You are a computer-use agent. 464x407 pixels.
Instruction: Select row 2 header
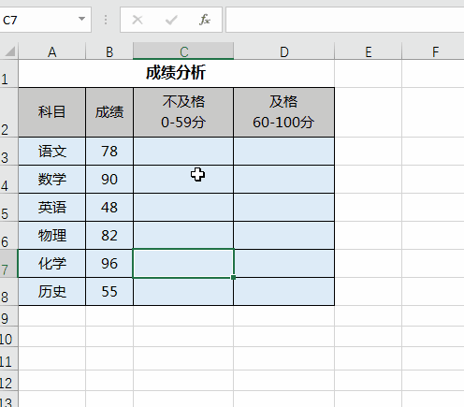pos(8,112)
